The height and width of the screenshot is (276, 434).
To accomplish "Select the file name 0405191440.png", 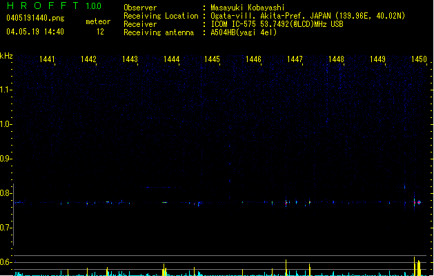I will tap(35, 18).
